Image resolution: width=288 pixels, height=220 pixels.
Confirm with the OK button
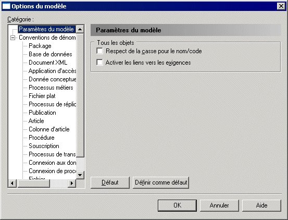click(177, 205)
